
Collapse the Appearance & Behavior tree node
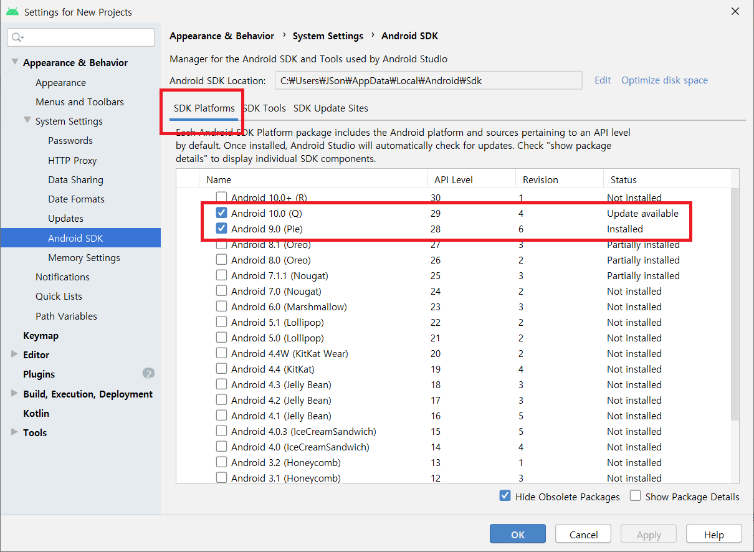pos(14,62)
